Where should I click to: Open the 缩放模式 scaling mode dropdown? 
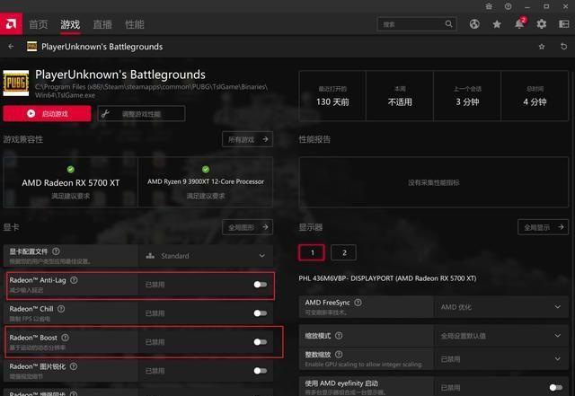click(x=501, y=336)
